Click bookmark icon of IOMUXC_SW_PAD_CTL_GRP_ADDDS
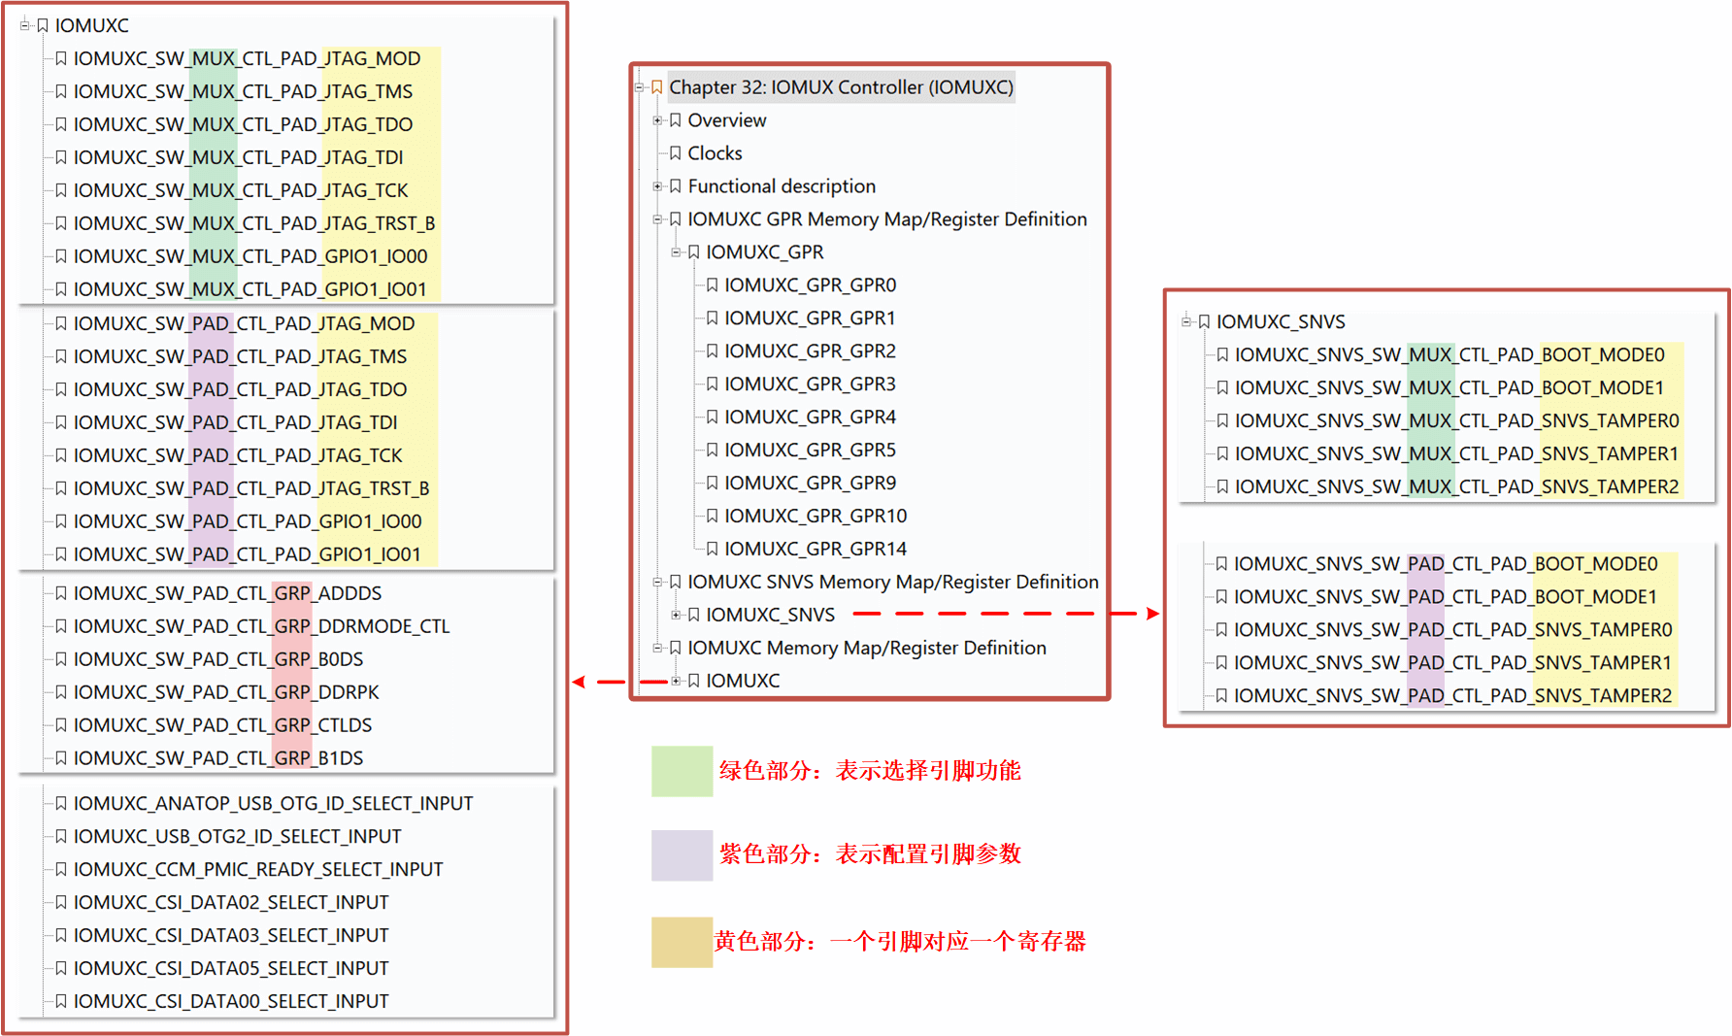The image size is (1732, 1036). click(x=61, y=593)
